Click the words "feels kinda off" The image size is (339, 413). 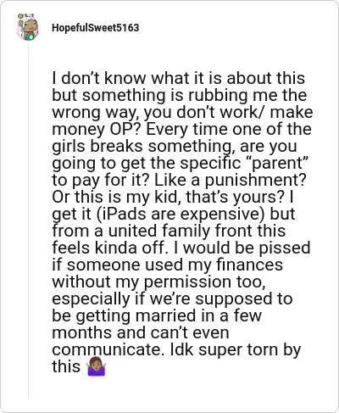pos(108,248)
